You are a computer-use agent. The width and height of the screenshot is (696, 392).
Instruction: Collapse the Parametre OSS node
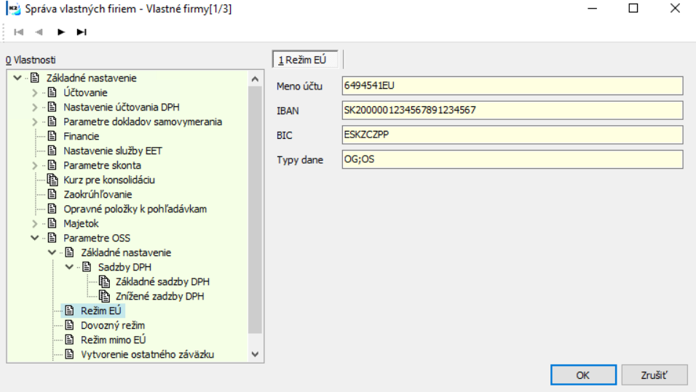pos(35,238)
